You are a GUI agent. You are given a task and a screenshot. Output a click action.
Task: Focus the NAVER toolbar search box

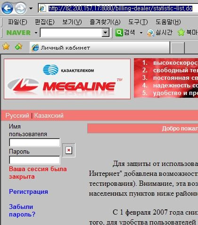[x=71, y=33]
